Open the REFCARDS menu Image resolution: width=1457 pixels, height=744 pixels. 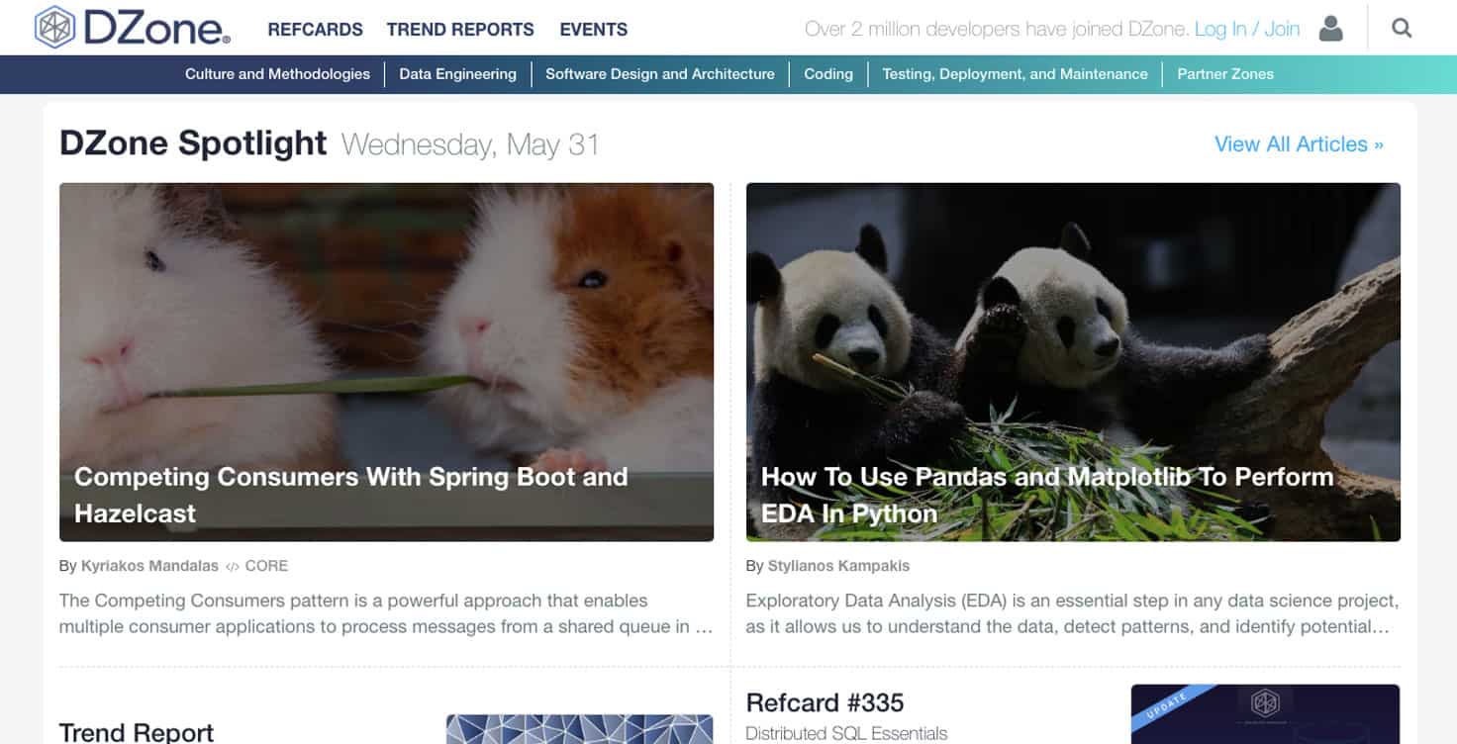315,30
